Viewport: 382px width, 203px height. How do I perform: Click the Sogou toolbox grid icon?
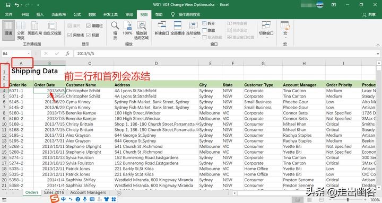pos(114,199)
